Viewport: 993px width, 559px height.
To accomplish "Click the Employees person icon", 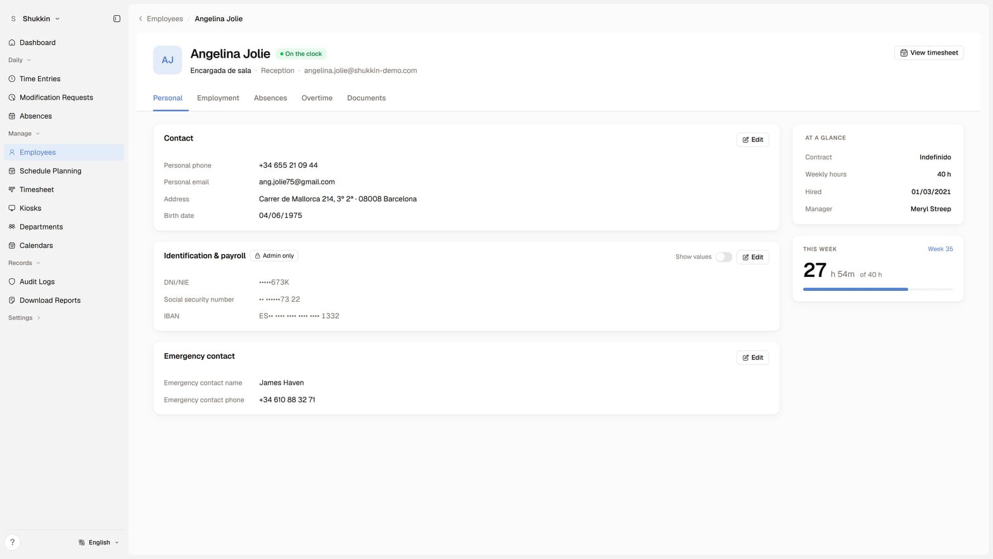I will (12, 152).
